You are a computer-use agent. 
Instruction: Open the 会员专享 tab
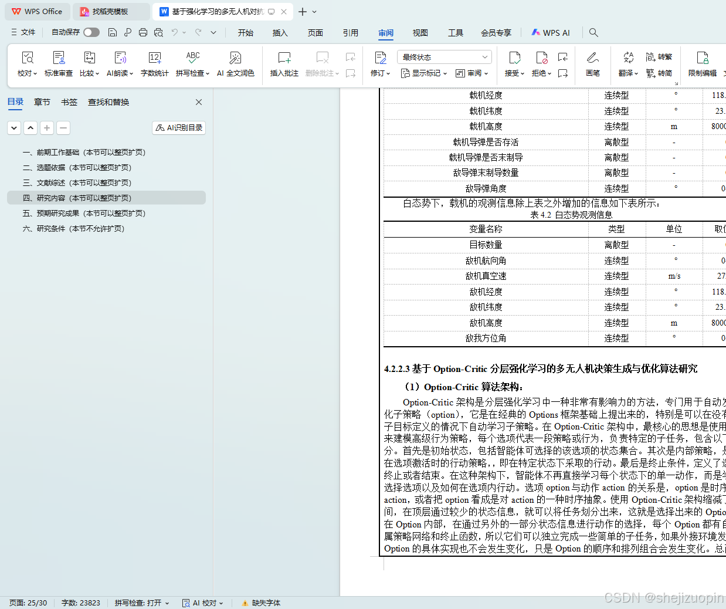click(x=496, y=33)
